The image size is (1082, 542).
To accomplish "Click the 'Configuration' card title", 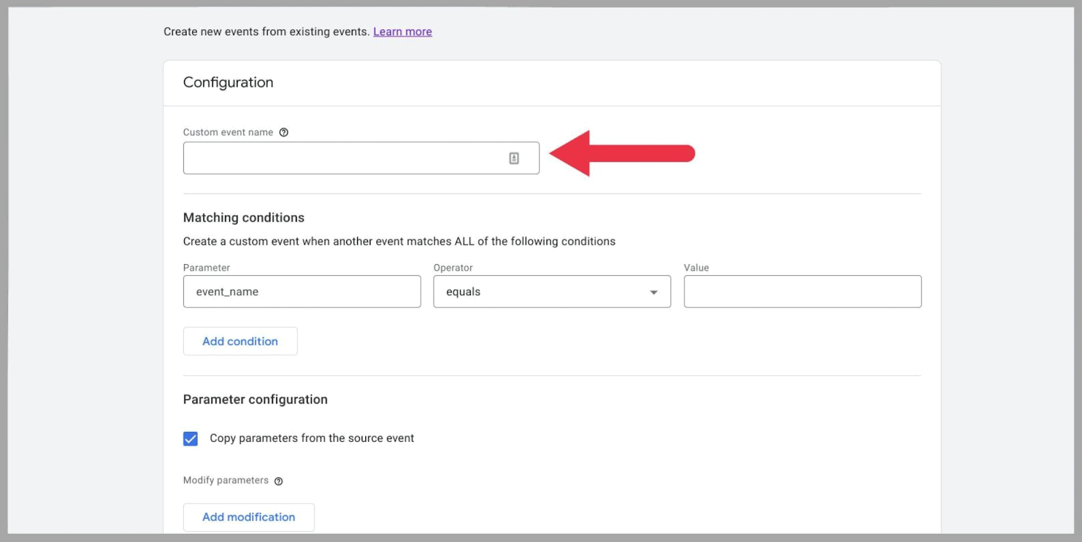I will 228,82.
